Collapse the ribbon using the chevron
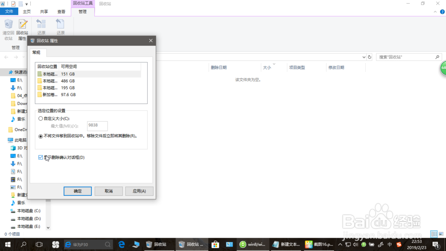 [435, 12]
